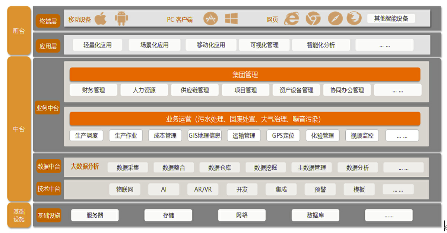This screenshot has width=447, height=233.
Task: Choose the 资产设备管理 box
Action: [x=296, y=90]
